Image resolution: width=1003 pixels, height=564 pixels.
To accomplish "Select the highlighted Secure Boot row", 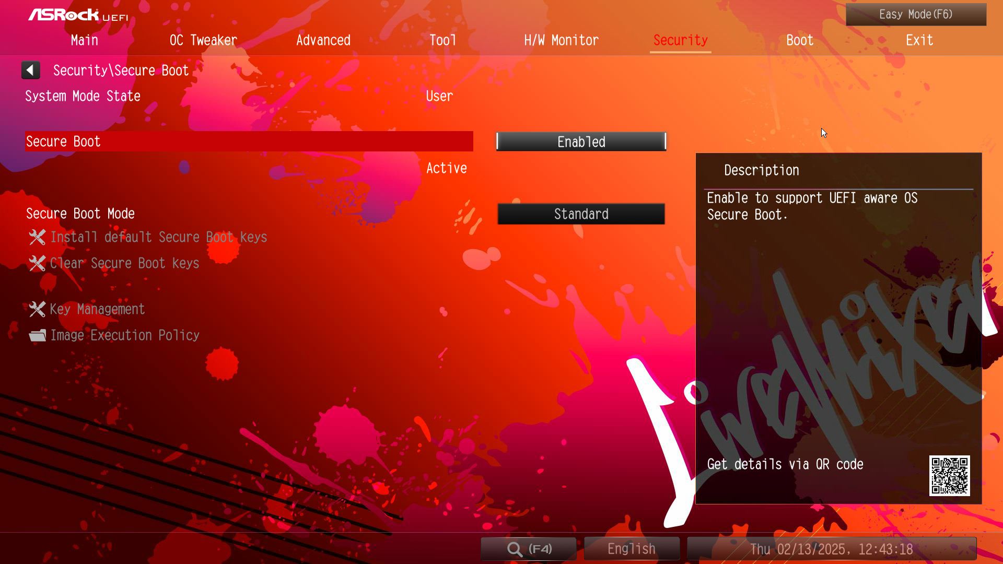I will [x=249, y=142].
